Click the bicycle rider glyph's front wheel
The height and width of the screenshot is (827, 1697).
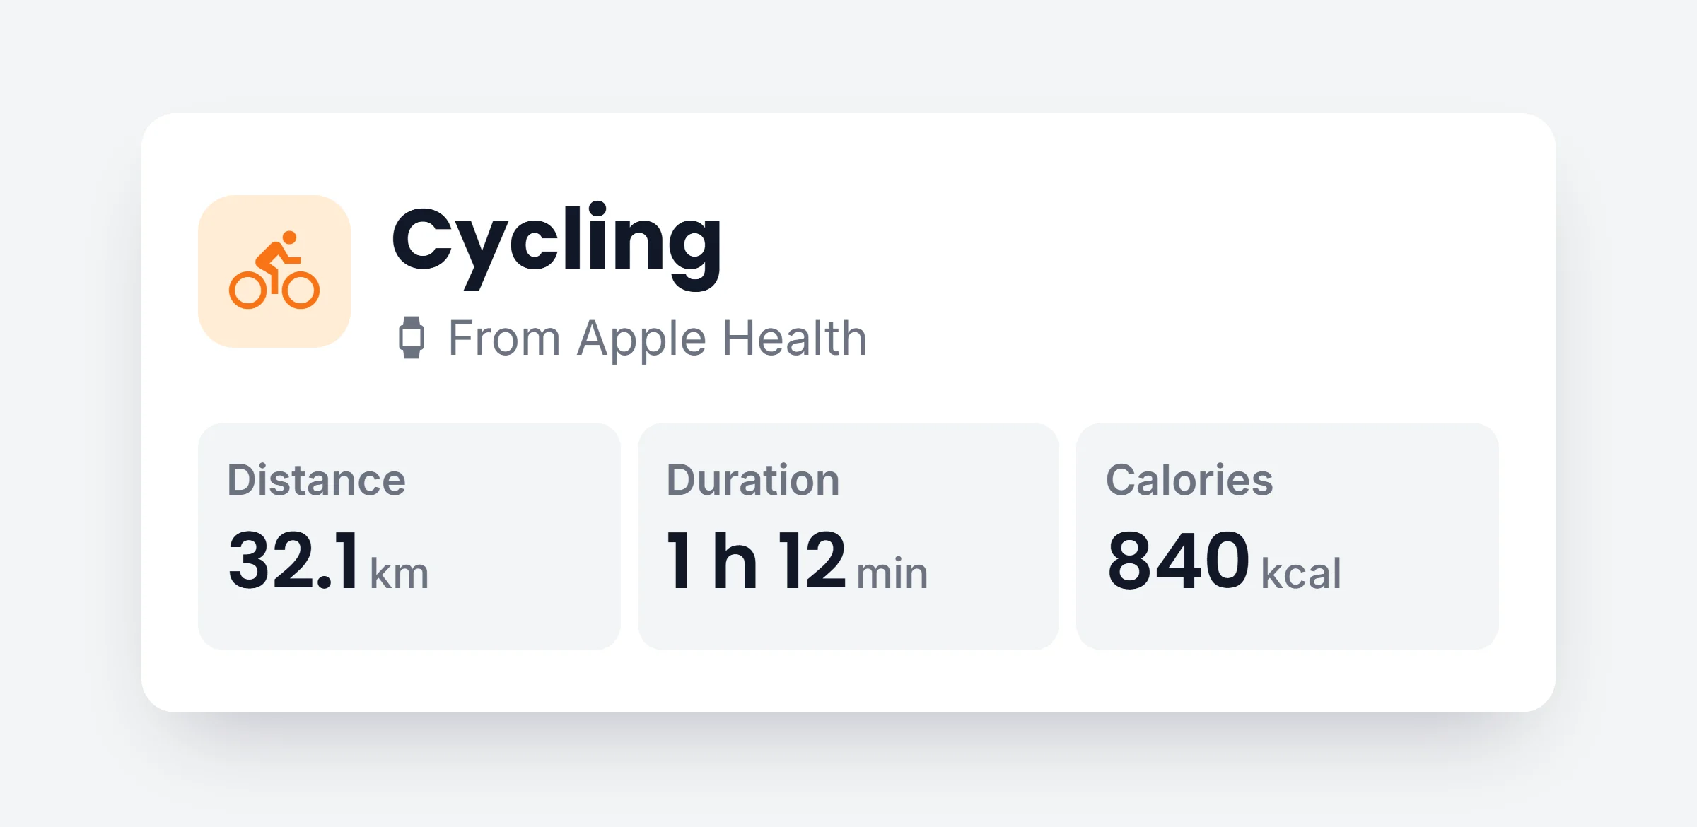(301, 290)
